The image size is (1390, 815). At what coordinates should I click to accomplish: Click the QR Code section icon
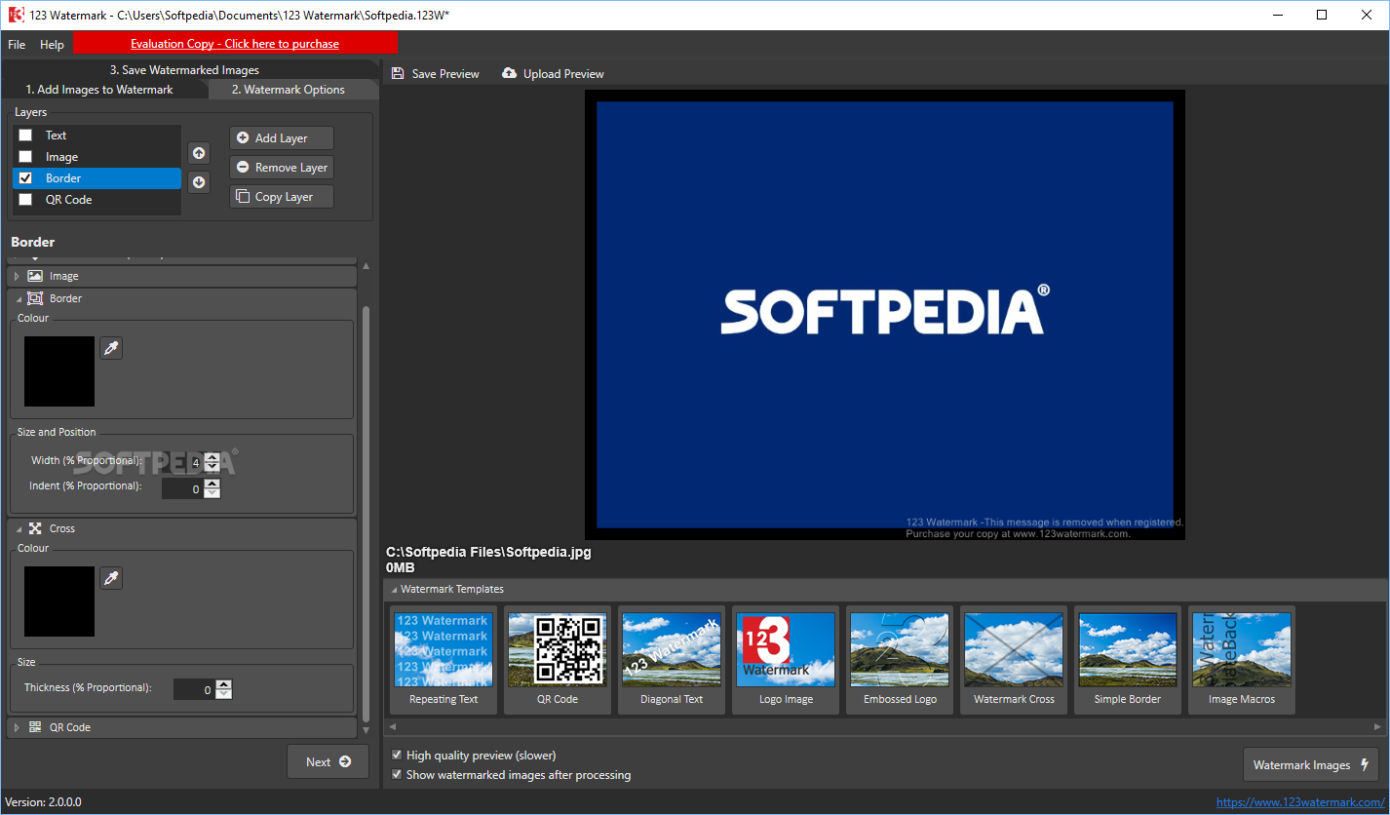tap(35, 727)
